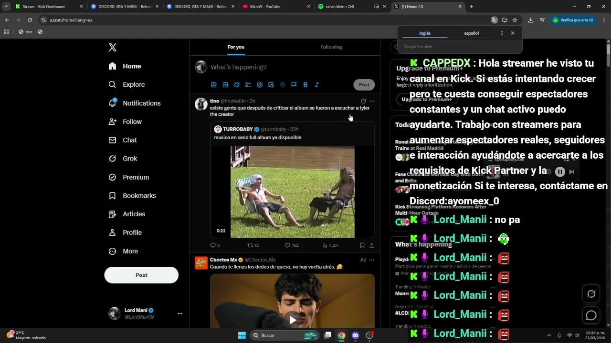The width and height of the screenshot is (611, 343).
Task: Repost tino's post
Action: coord(253,245)
